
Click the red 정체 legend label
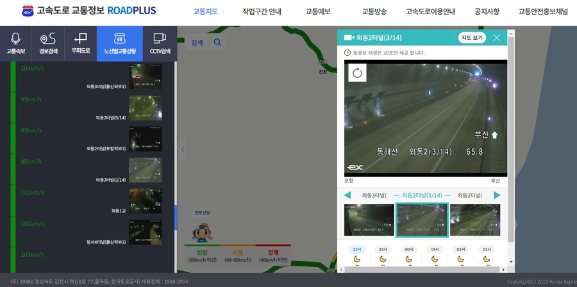(273, 252)
